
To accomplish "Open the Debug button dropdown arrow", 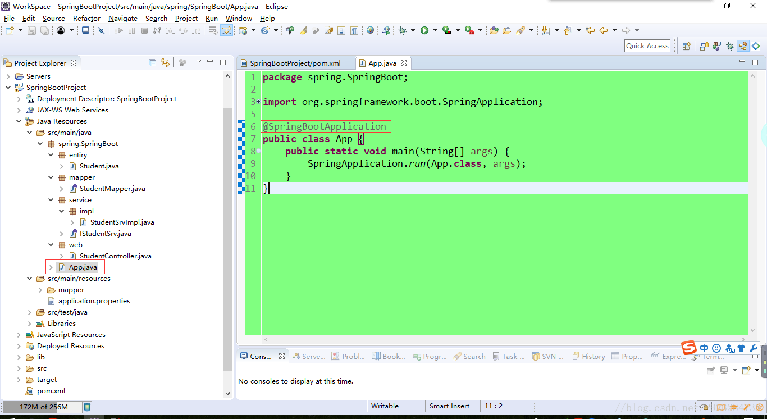I will [x=413, y=30].
